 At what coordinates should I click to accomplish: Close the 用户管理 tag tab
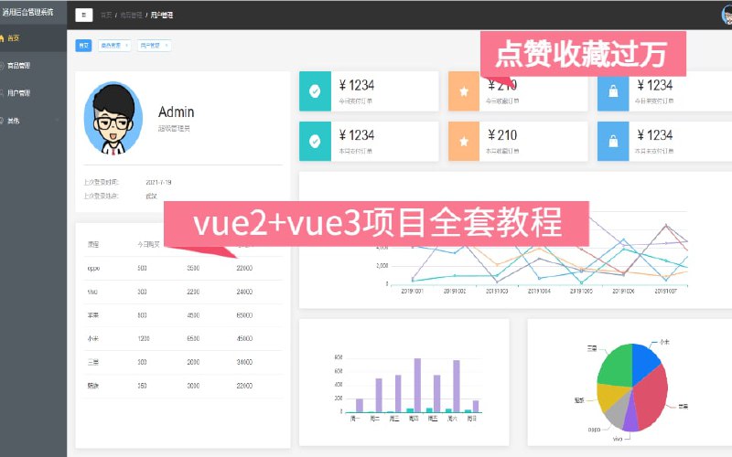[x=166, y=45]
